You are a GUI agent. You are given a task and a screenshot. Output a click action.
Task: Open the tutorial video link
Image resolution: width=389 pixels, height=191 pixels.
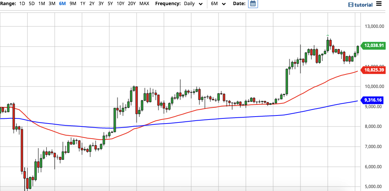pyautogui.click(x=360, y=5)
